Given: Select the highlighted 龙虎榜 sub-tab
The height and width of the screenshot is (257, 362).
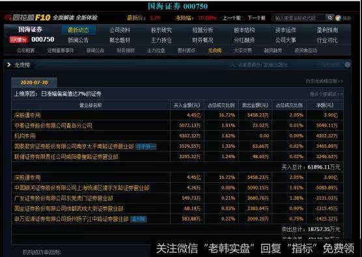Looking at the screenshot, I should 215,50.
